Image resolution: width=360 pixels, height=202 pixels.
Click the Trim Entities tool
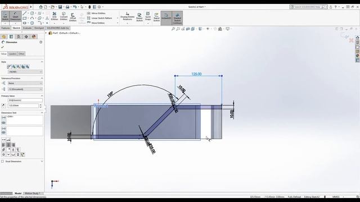[55, 16]
